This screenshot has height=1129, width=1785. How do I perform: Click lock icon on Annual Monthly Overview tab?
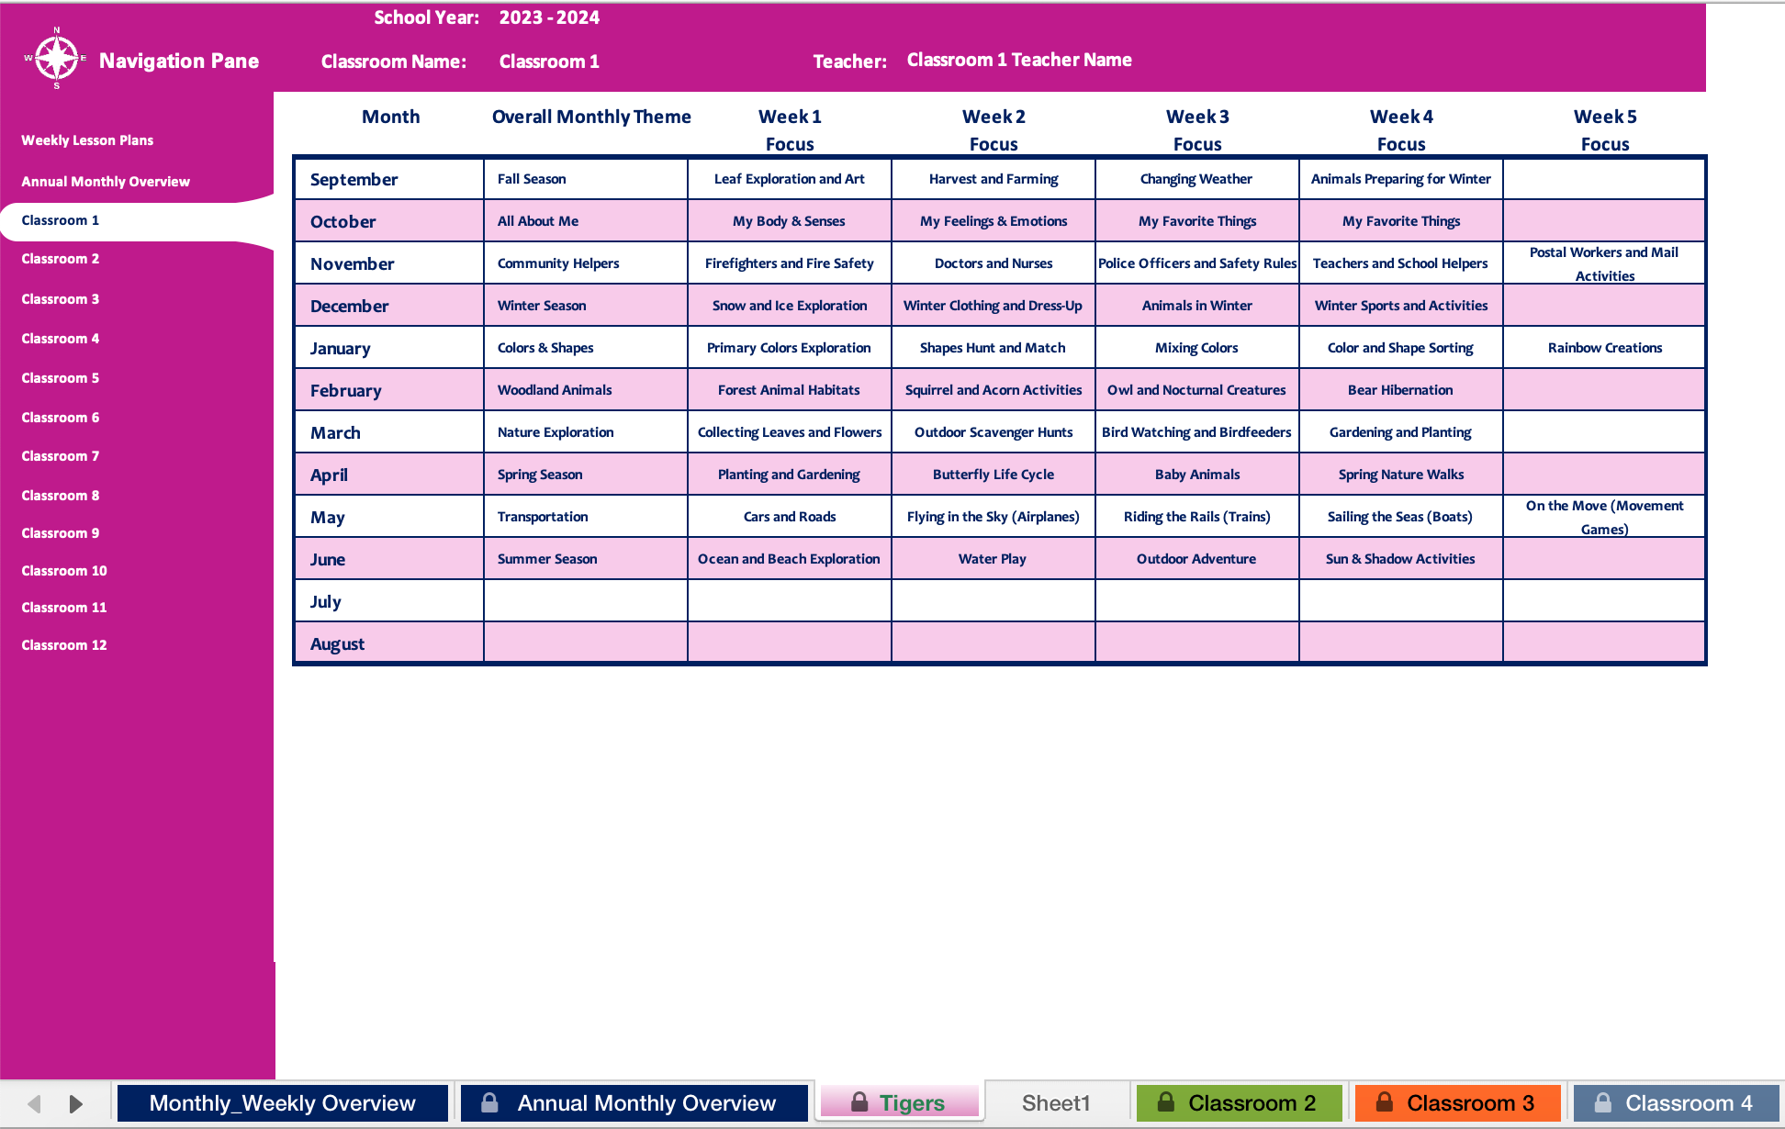pyautogui.click(x=490, y=1102)
